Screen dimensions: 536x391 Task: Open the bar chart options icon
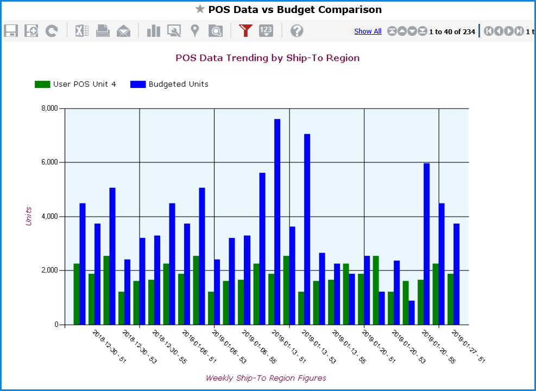click(154, 31)
